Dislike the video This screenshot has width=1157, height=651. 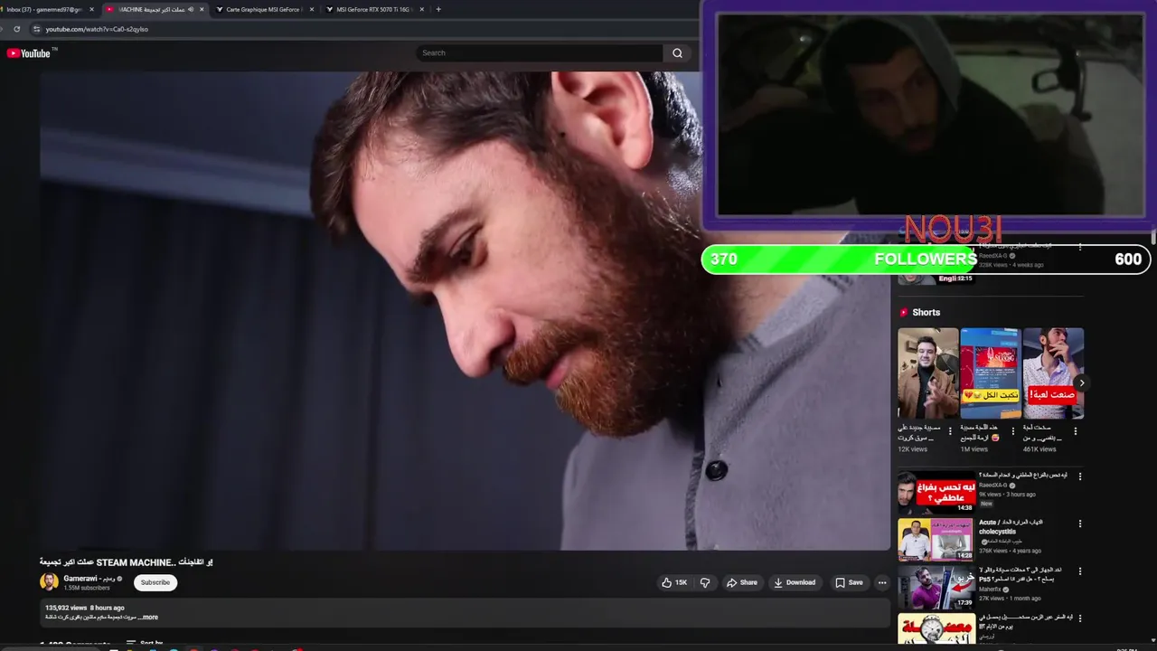[705, 582]
